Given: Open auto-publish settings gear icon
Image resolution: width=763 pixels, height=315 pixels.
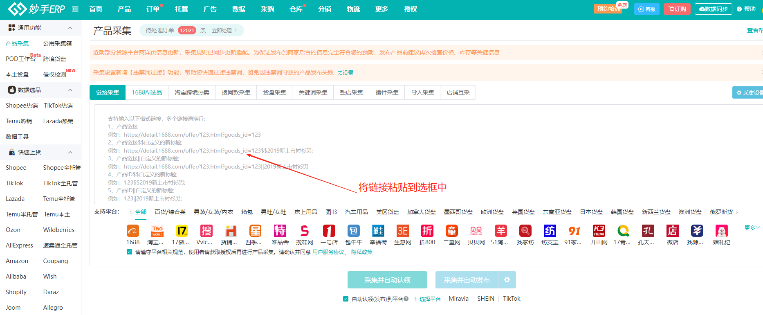Looking at the screenshot, I should pos(507,280).
